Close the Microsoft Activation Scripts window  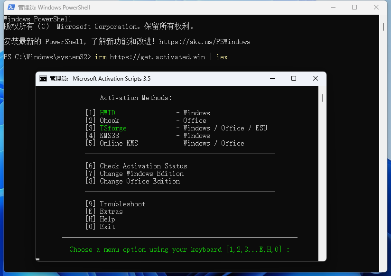pyautogui.click(x=316, y=79)
